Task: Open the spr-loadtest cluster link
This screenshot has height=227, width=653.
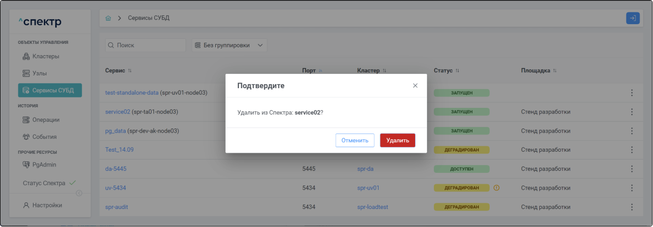Action: click(x=372, y=207)
